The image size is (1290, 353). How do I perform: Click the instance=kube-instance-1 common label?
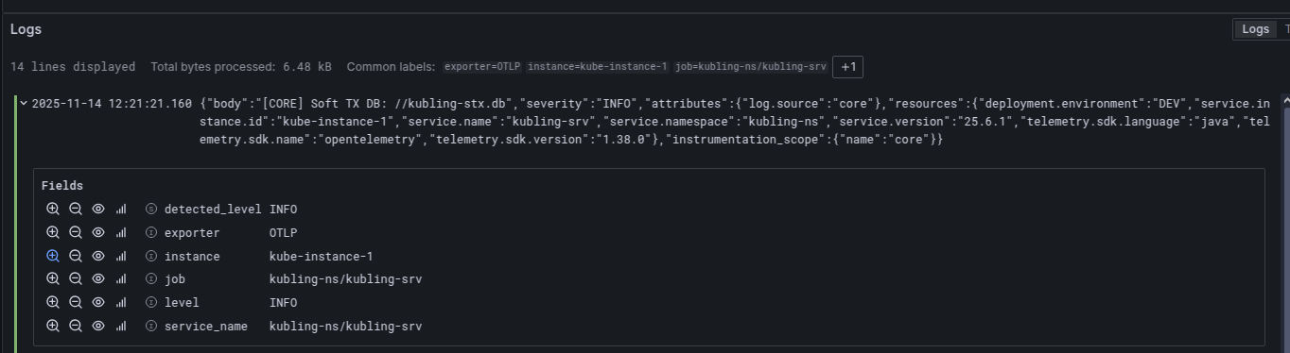(598, 67)
